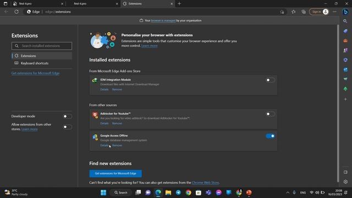Open the weather widget on taskbar
Image resolution: width=352 pixels, height=198 pixels.
(16, 193)
